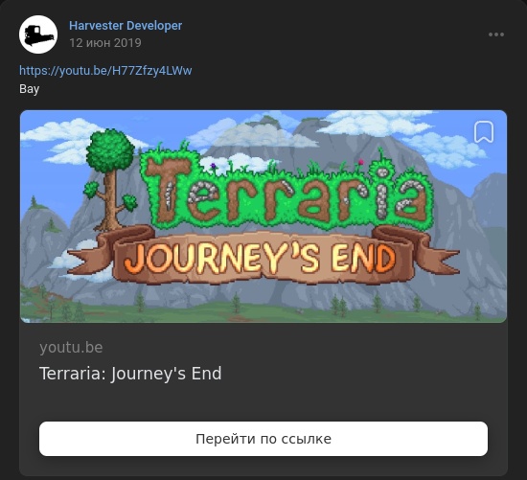Open the three-dots post options menu
Image resolution: width=527 pixels, height=480 pixels.
pyautogui.click(x=496, y=34)
